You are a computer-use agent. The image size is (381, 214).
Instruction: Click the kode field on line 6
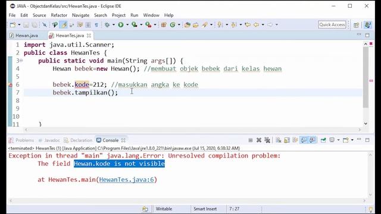pos(82,84)
